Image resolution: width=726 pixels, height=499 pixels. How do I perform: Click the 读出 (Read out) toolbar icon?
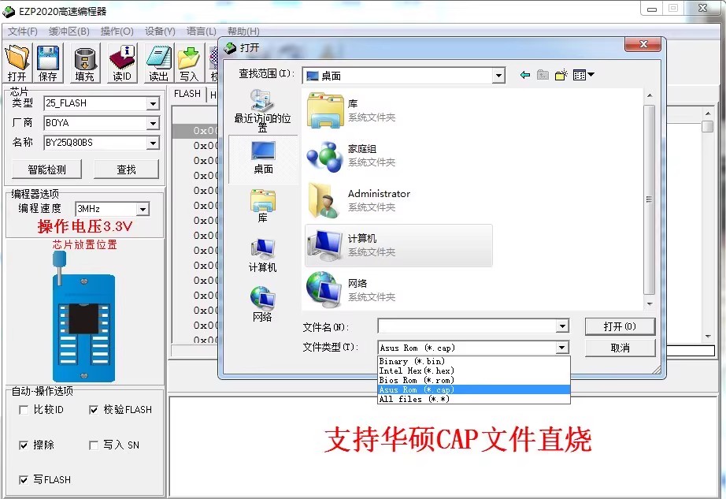pos(158,63)
